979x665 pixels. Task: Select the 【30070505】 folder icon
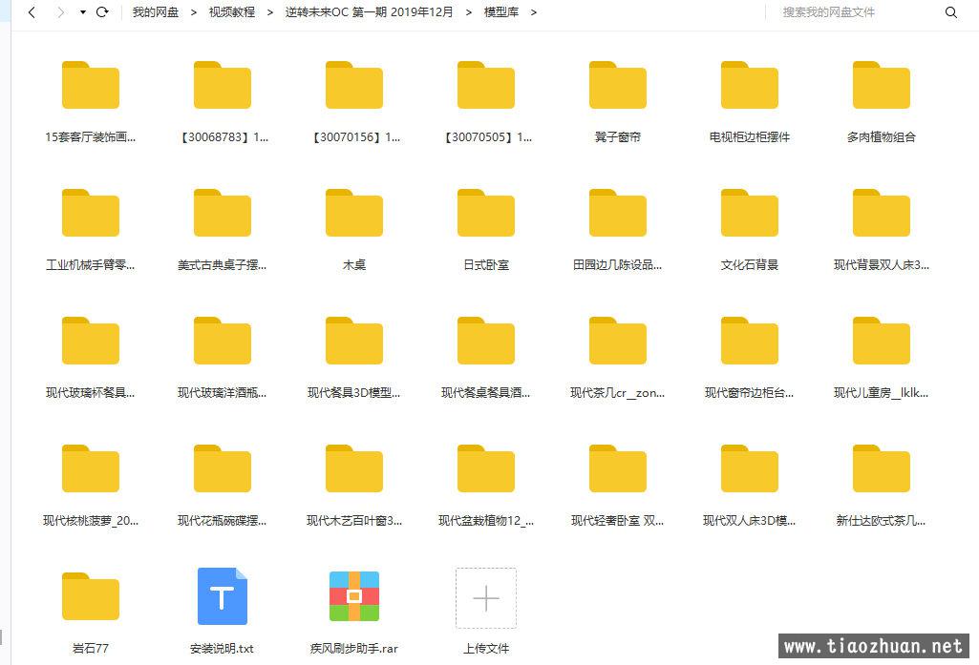click(x=486, y=85)
